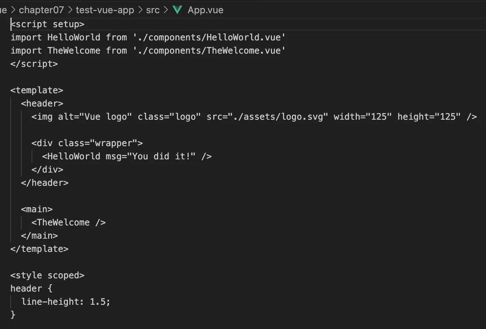Click 'TheWelcome' identifier in second import
The height and width of the screenshot is (329, 486).
(x=74, y=51)
